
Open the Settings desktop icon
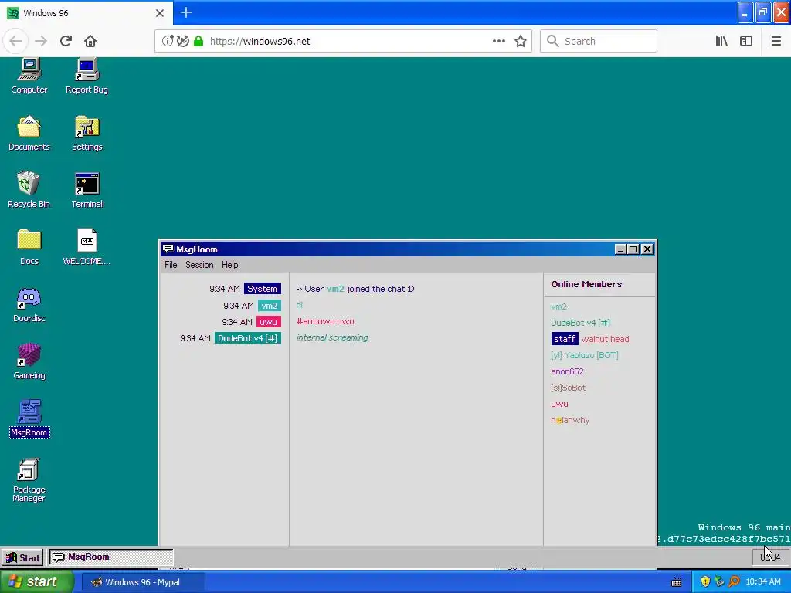[87, 133]
